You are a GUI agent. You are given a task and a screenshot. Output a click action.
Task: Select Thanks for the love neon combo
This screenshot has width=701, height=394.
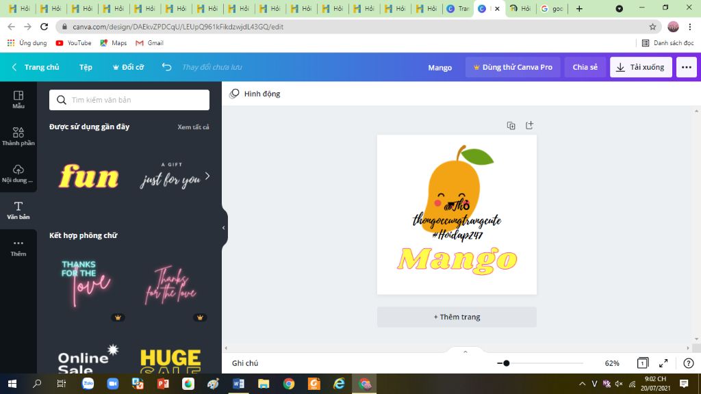point(86,284)
